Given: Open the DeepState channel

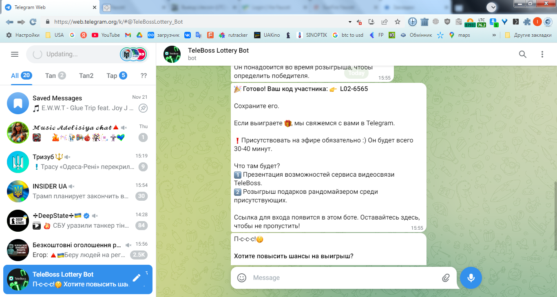Looking at the screenshot, I should [x=78, y=221].
